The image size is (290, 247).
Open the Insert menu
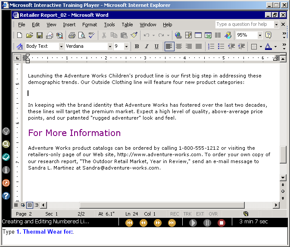coord(69,25)
